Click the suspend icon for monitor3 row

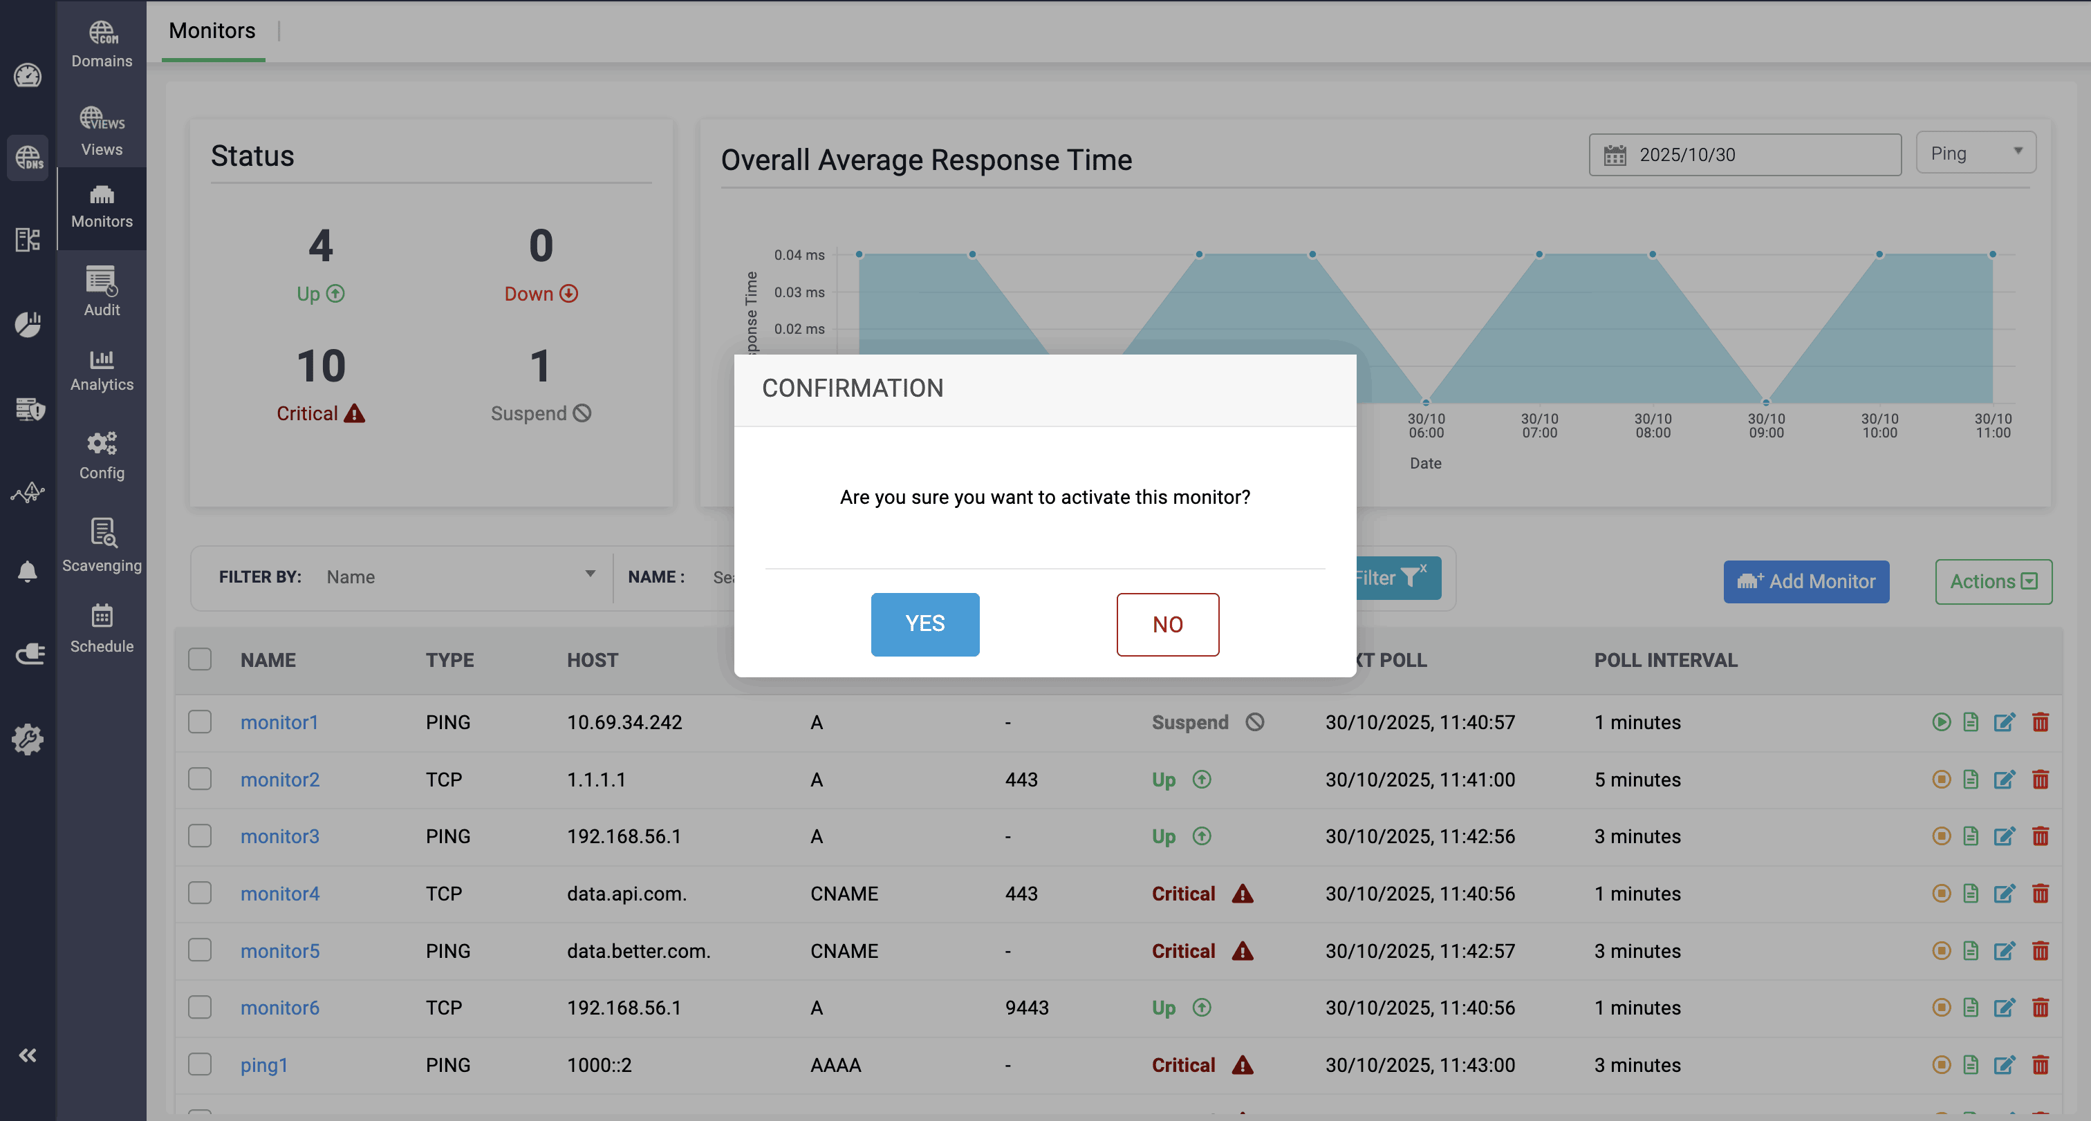(1941, 836)
